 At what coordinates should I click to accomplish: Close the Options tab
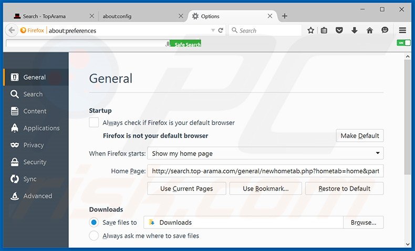pos(269,16)
